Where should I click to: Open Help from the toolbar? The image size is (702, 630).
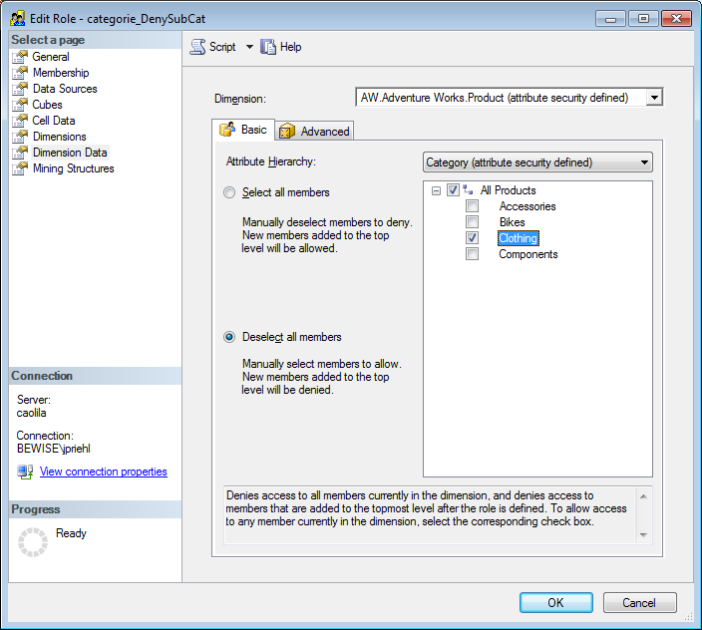(280, 47)
